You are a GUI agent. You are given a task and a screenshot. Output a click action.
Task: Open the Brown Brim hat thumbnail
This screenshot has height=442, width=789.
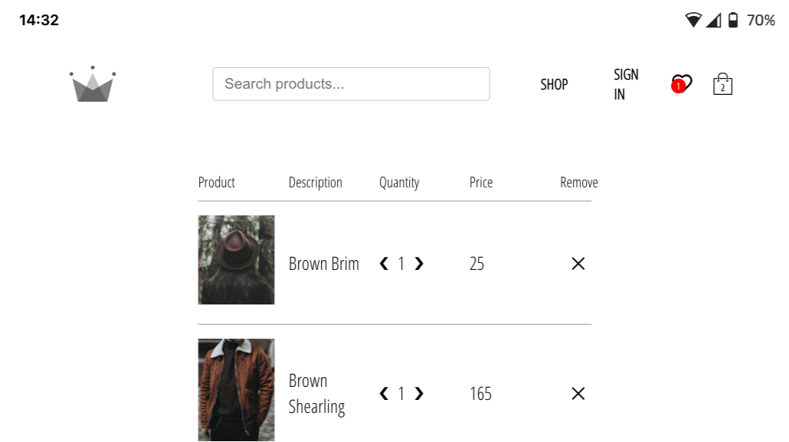coord(236,260)
